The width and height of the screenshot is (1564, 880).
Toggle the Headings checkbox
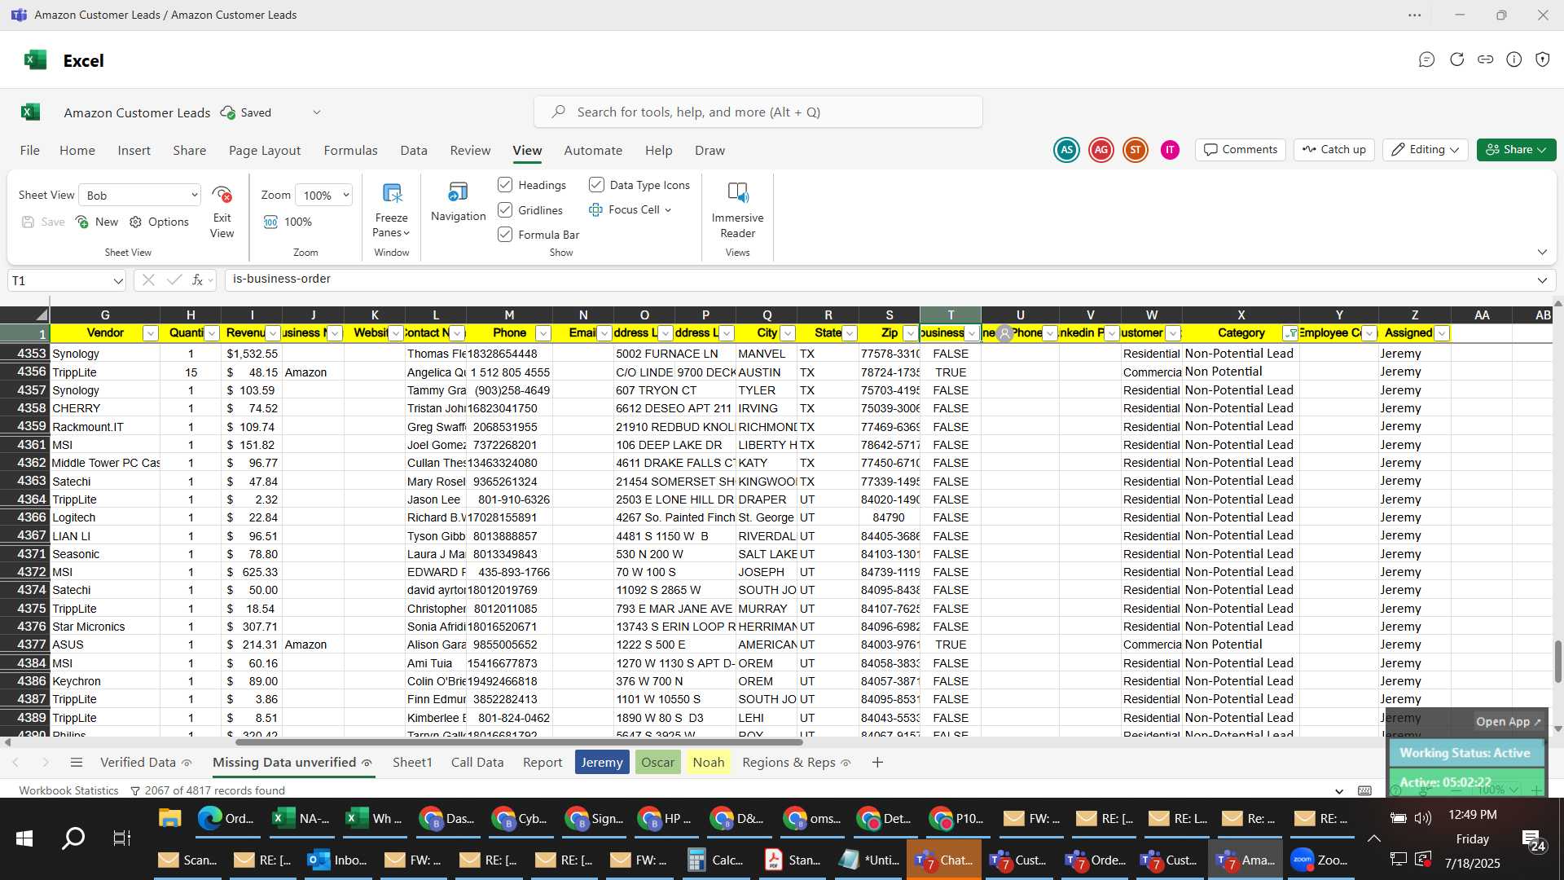click(x=505, y=185)
